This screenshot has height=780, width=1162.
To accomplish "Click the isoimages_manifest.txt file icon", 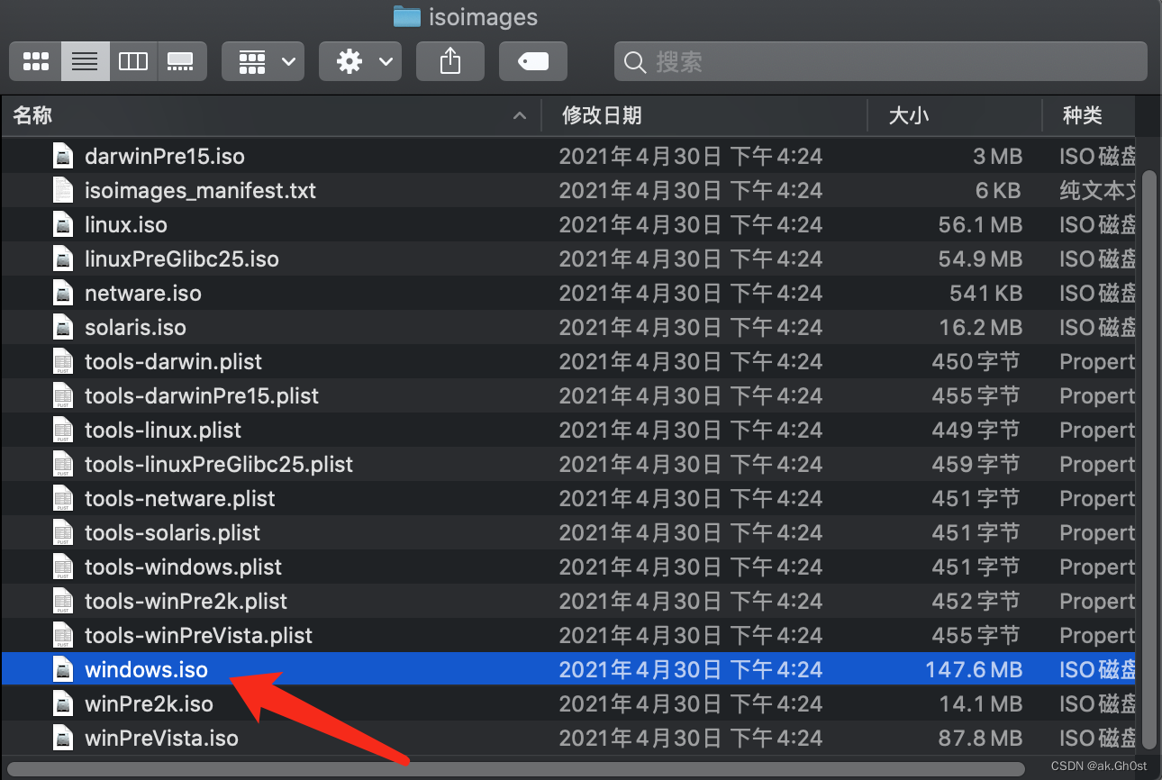I will pyautogui.click(x=62, y=190).
